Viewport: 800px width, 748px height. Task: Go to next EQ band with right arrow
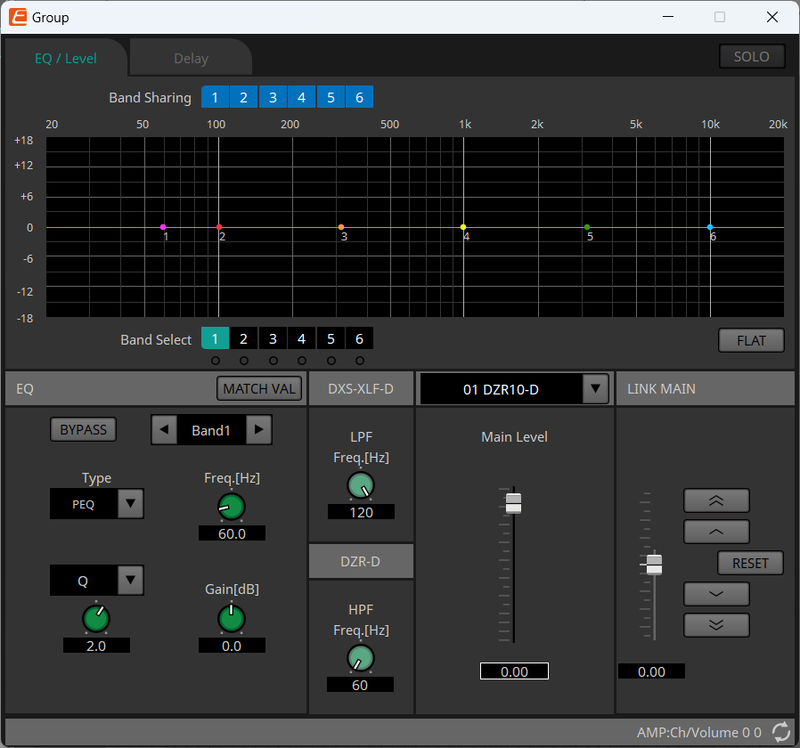259,430
